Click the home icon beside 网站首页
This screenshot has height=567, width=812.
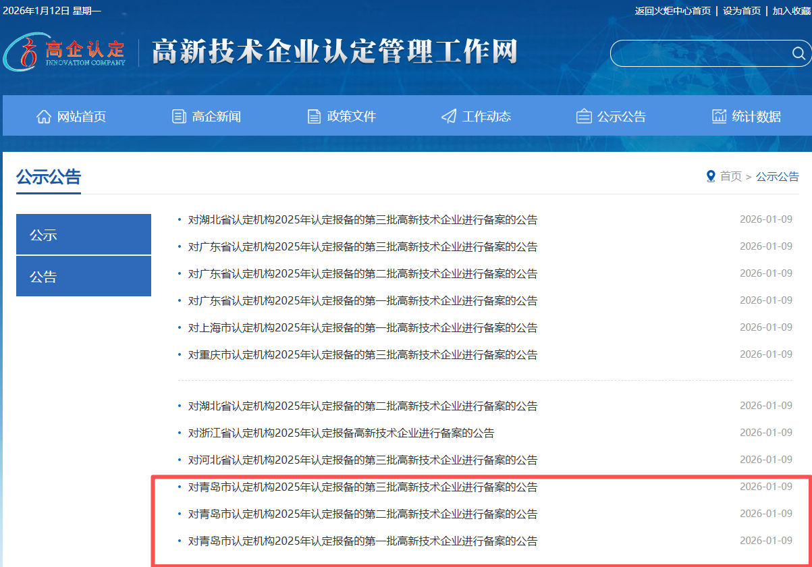click(x=44, y=116)
